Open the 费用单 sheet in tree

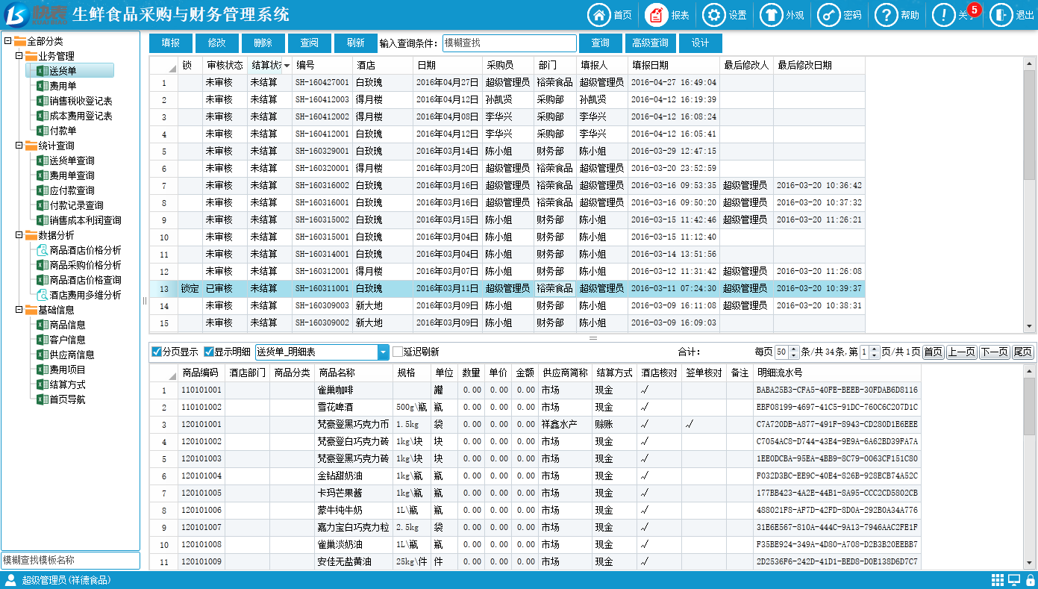pyautogui.click(x=63, y=86)
